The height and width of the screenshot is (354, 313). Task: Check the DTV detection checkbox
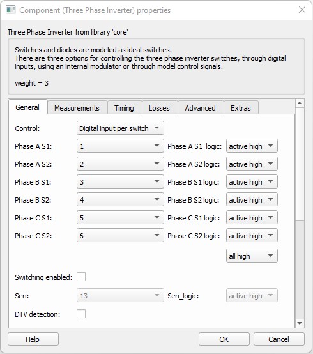[x=81, y=314]
